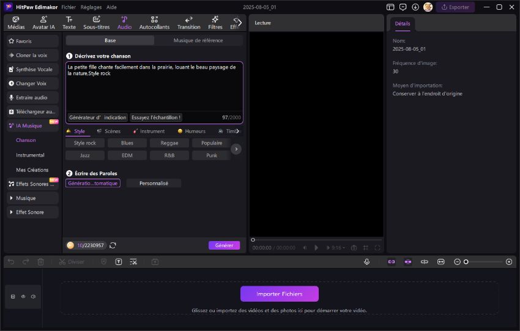Open the Filtres panel
520x331 pixels.
215,23
